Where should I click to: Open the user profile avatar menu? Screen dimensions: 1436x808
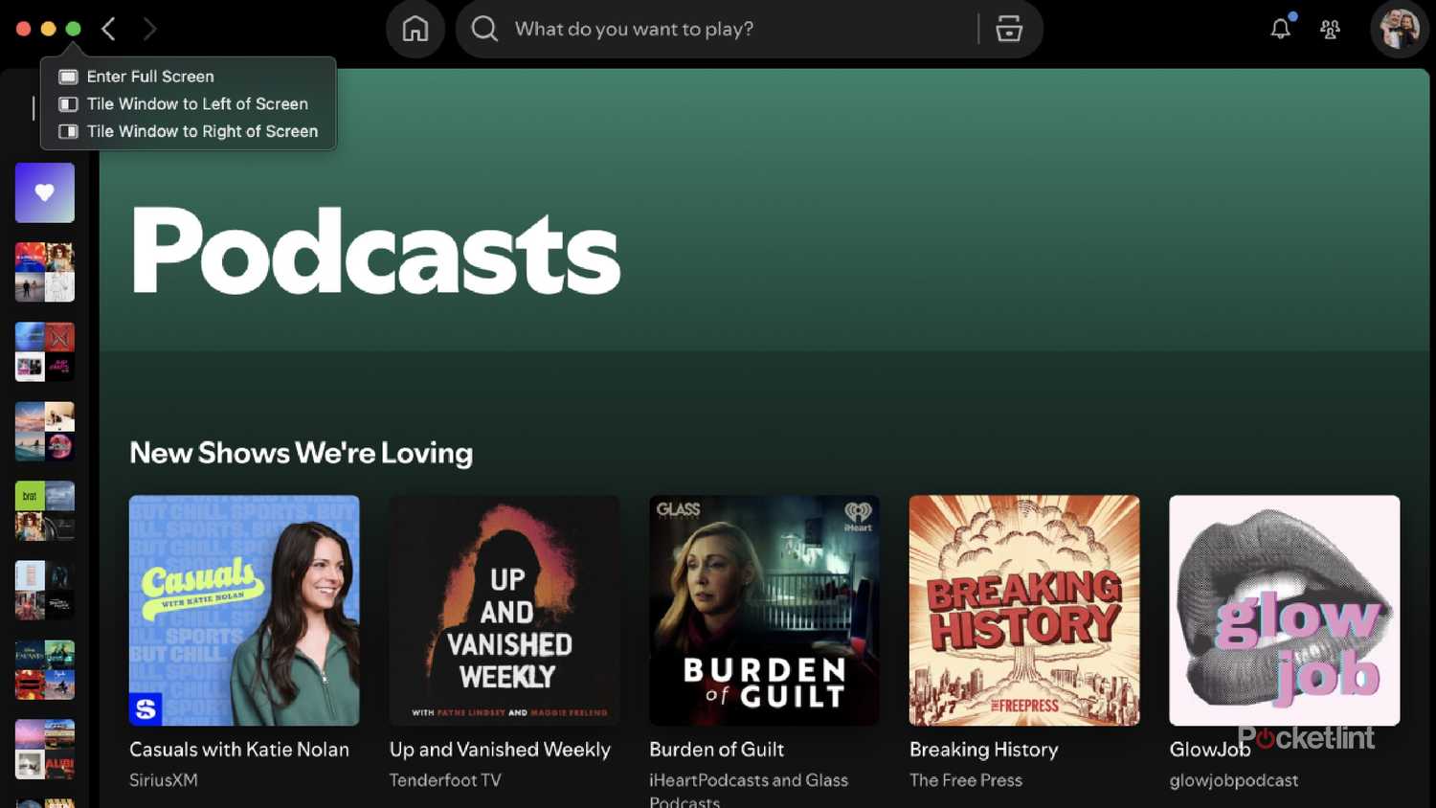(1399, 29)
